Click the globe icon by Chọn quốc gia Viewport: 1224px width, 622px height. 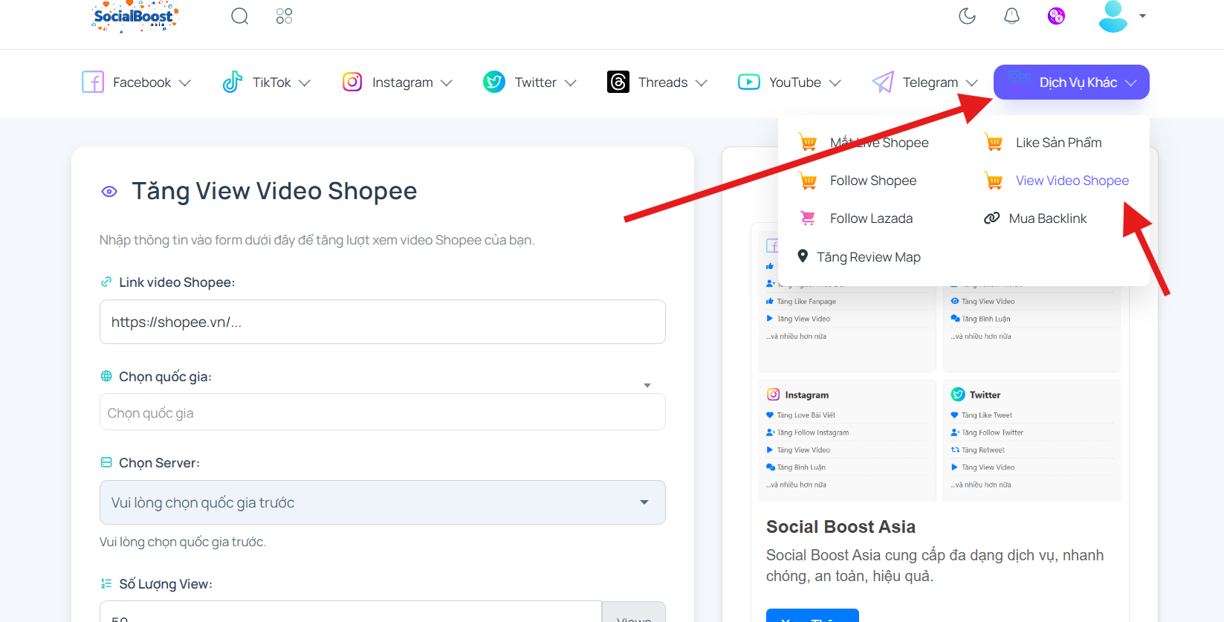(106, 376)
